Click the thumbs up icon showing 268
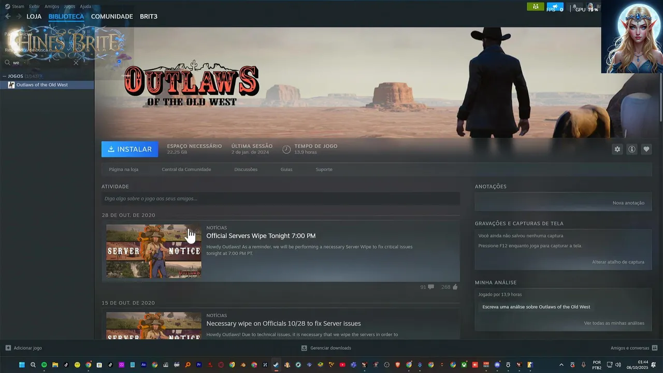 [455, 287]
